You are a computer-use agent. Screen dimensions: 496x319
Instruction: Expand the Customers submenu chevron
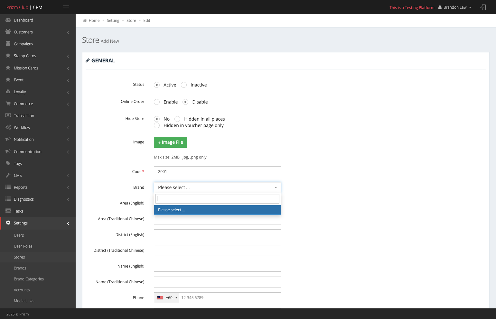[68, 32]
